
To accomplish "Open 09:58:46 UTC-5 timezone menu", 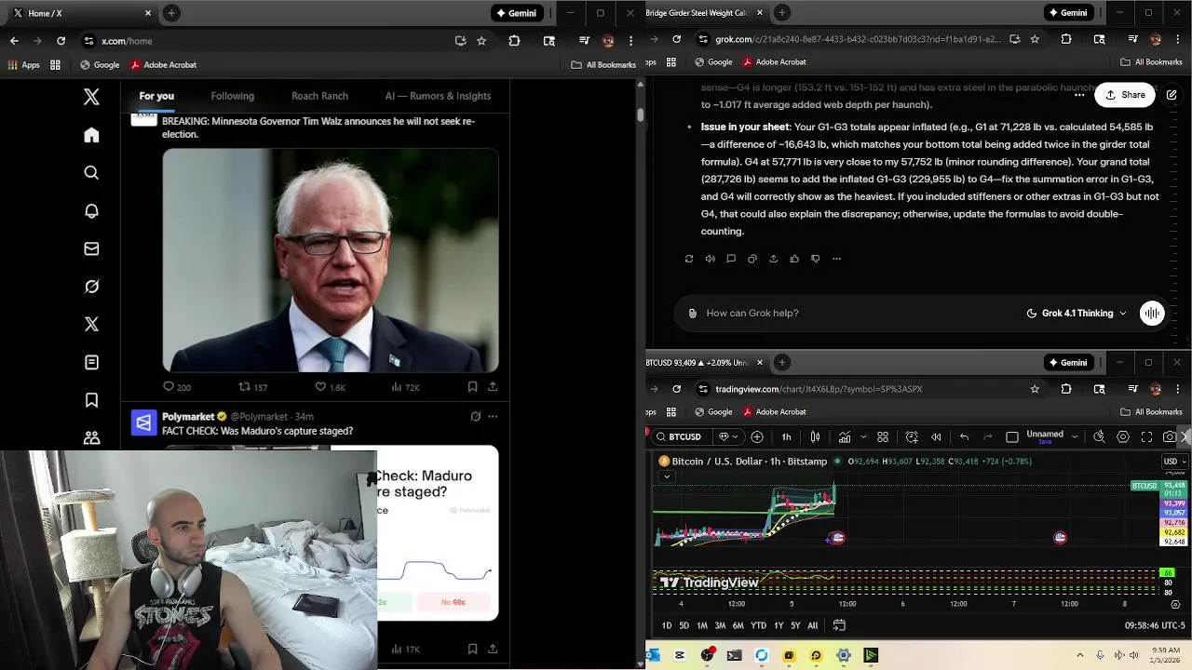I will click(x=1155, y=625).
